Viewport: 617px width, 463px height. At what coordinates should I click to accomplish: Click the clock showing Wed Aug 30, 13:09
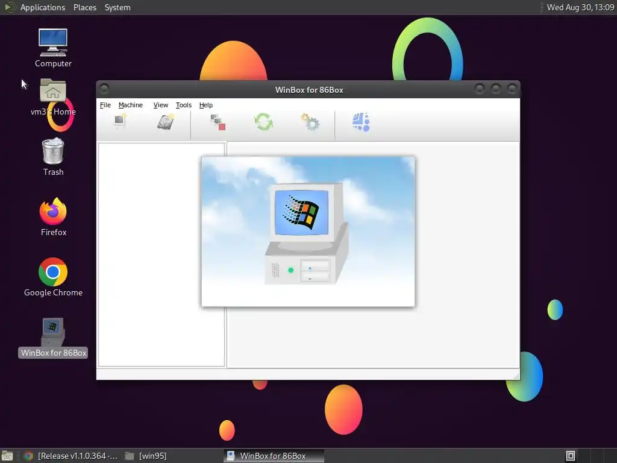click(580, 7)
